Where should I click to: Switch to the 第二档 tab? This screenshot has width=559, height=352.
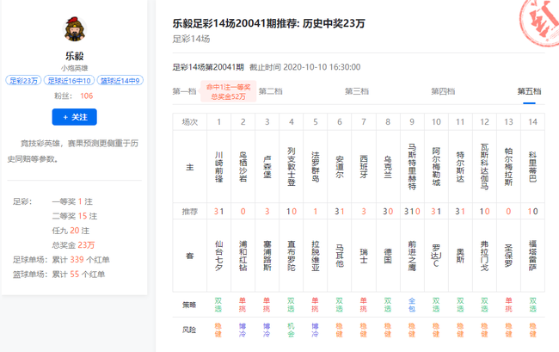pos(270,91)
